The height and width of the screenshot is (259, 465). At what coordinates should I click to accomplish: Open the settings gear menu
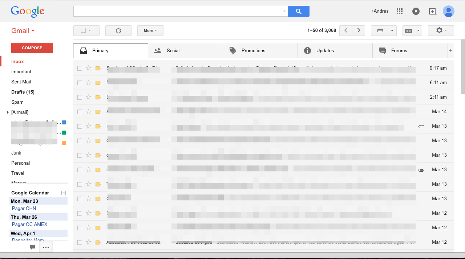(441, 31)
